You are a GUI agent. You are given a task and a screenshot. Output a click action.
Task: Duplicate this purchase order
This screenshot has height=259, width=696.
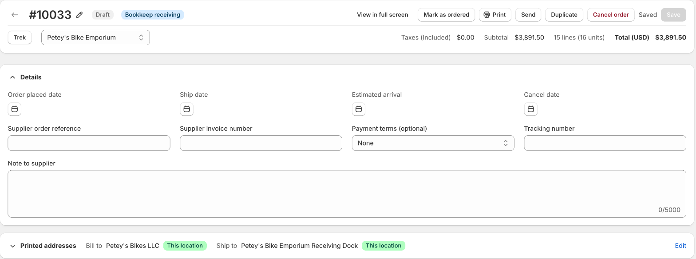tap(564, 15)
